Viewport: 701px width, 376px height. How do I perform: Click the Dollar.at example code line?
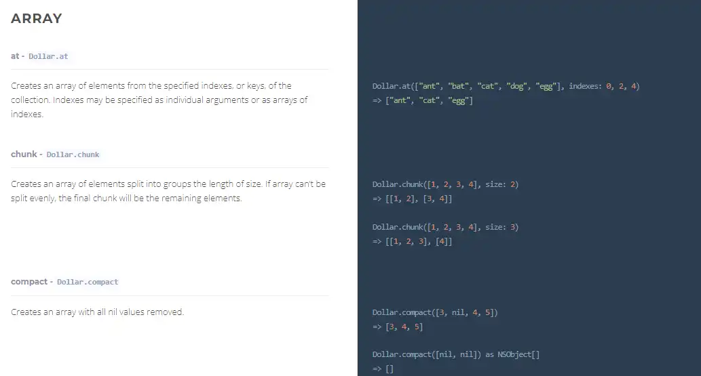click(506, 86)
